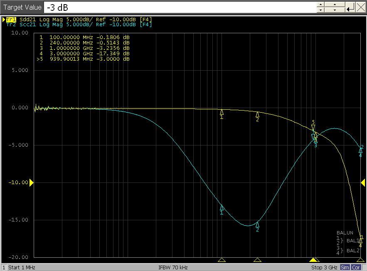
Task: Click the right reference level yellow arrow
Action: coord(363,182)
